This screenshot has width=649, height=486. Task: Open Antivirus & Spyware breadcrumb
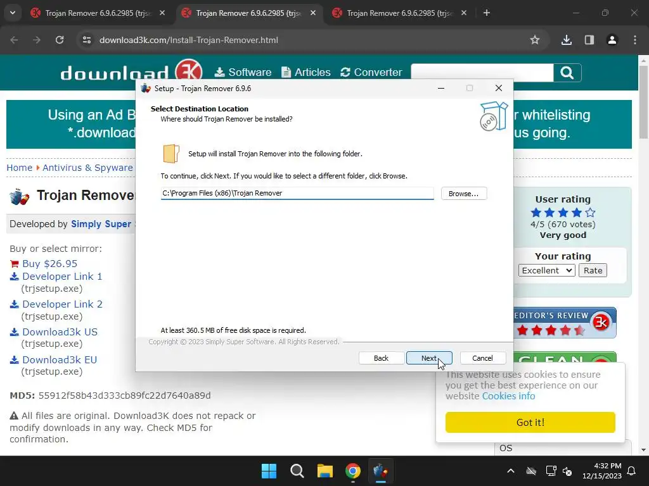click(87, 168)
